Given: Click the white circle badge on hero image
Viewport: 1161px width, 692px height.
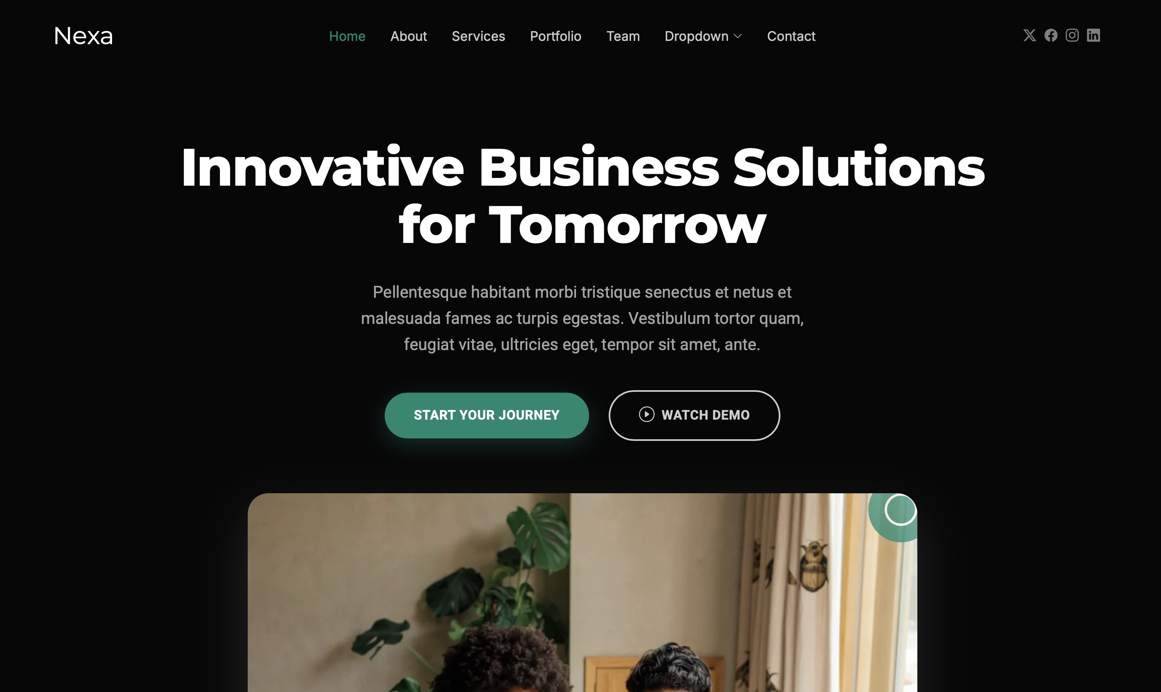Looking at the screenshot, I should [901, 510].
